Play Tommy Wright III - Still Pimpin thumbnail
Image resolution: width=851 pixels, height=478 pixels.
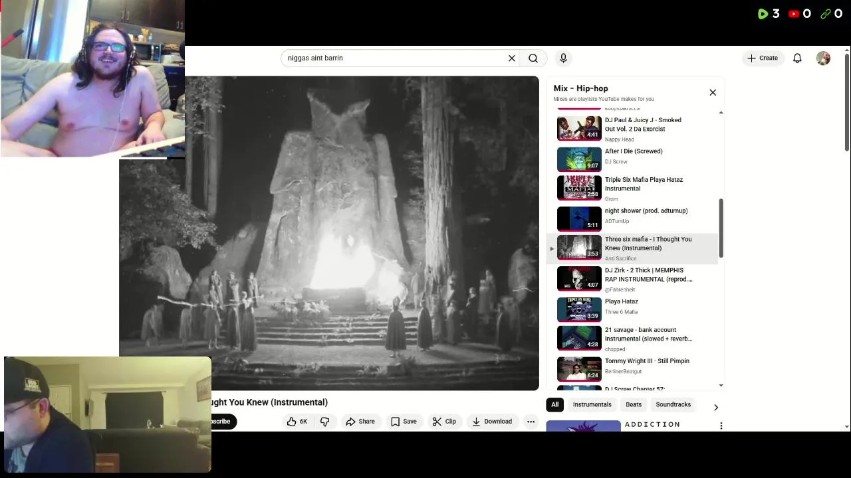tap(579, 369)
